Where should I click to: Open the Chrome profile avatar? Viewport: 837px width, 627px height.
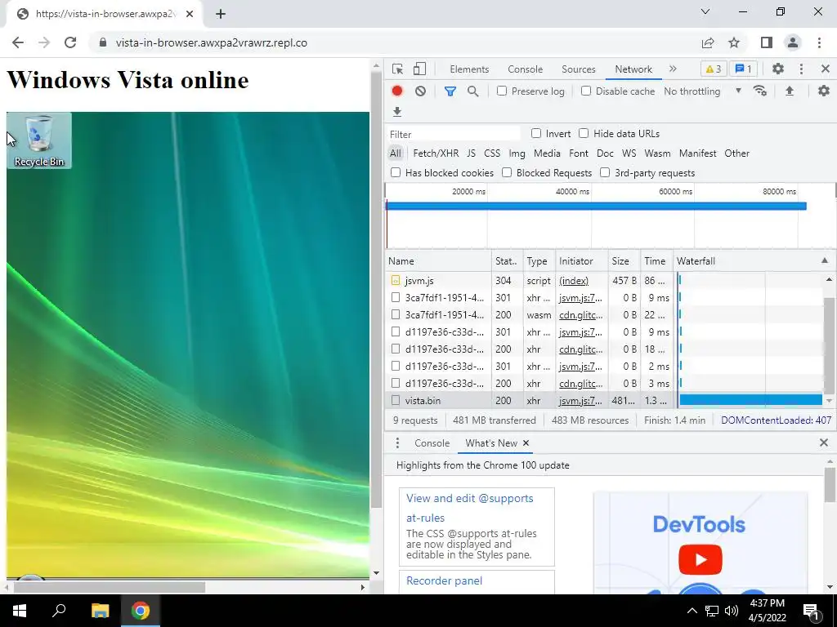pos(793,42)
